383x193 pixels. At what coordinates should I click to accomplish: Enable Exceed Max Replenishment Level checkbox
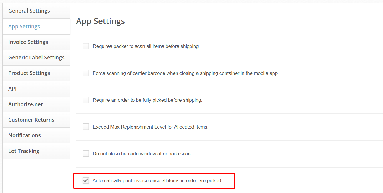(86, 127)
